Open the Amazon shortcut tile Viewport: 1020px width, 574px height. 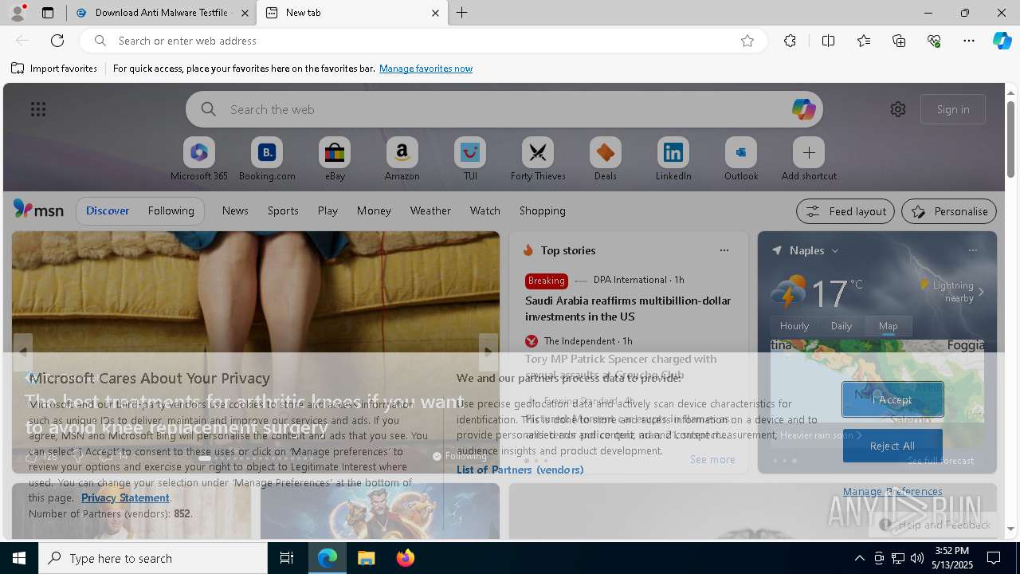402,159
